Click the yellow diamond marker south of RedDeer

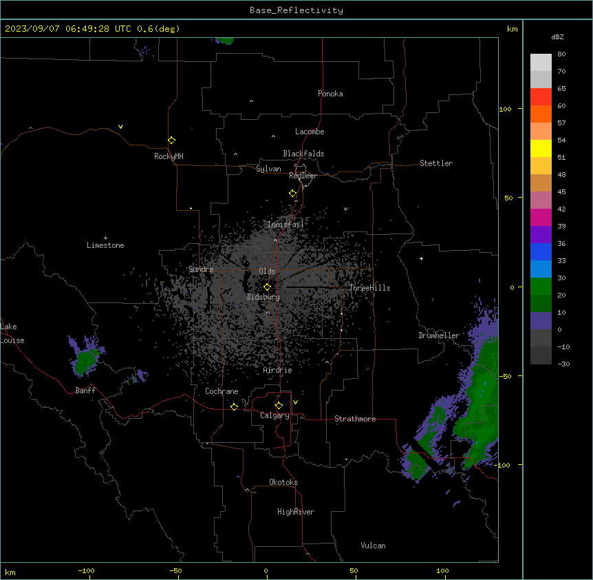pos(292,194)
